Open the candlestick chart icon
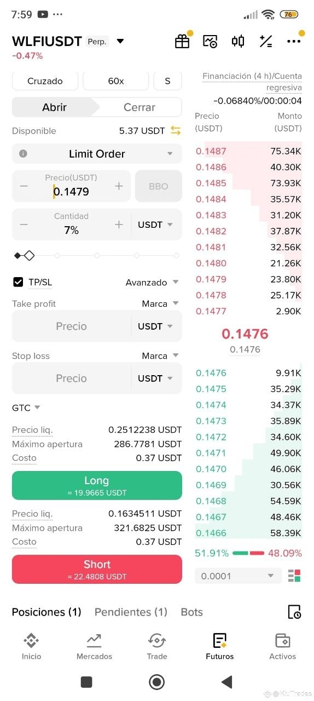The image size is (314, 701). pos(238,42)
